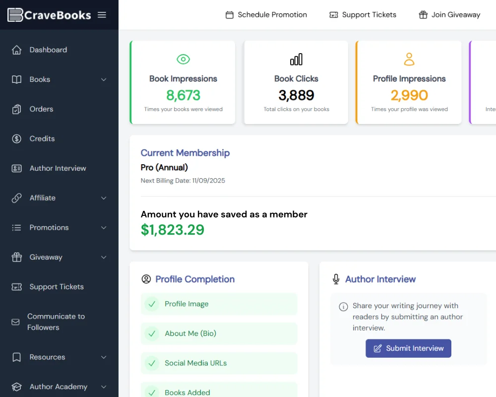Image resolution: width=496 pixels, height=397 pixels.
Task: Click the Dashboard home icon
Action: point(17,50)
